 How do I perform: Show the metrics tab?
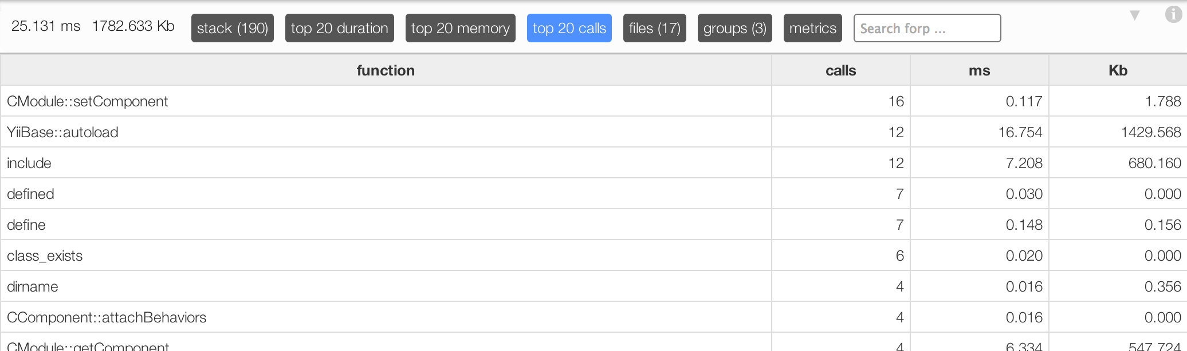click(x=813, y=28)
